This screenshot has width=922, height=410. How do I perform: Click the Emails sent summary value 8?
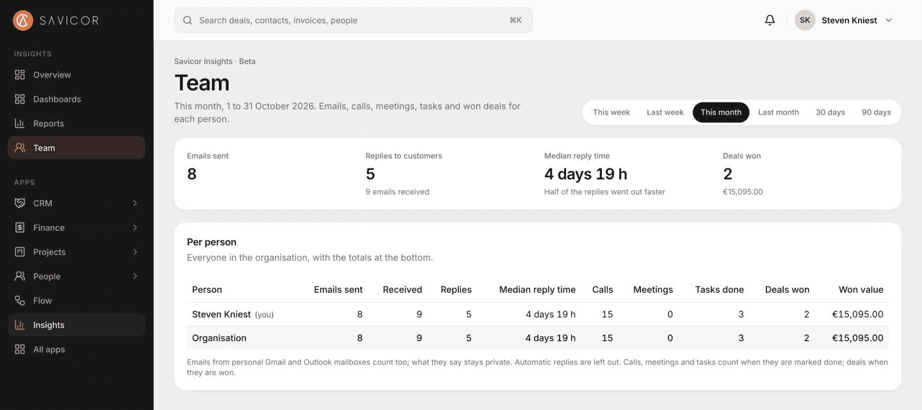point(192,174)
